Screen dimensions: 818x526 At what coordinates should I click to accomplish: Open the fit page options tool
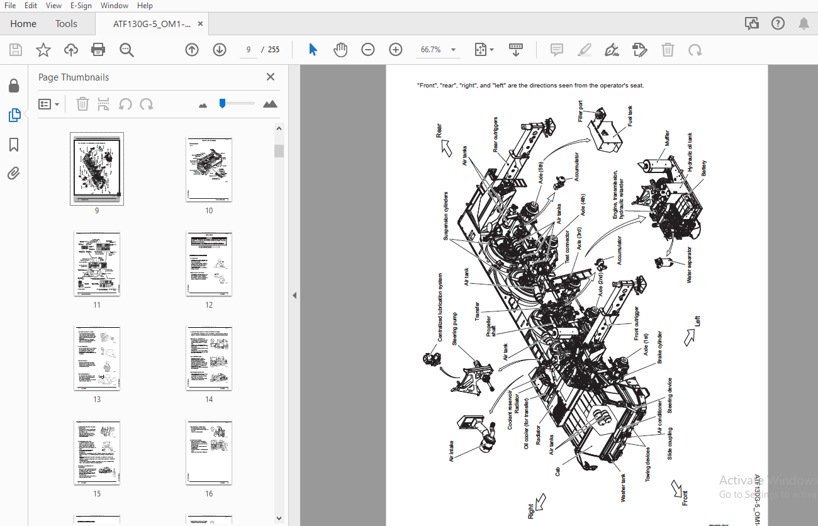[x=480, y=50]
